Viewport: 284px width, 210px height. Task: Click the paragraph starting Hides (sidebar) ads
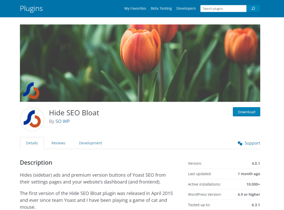click(x=93, y=179)
